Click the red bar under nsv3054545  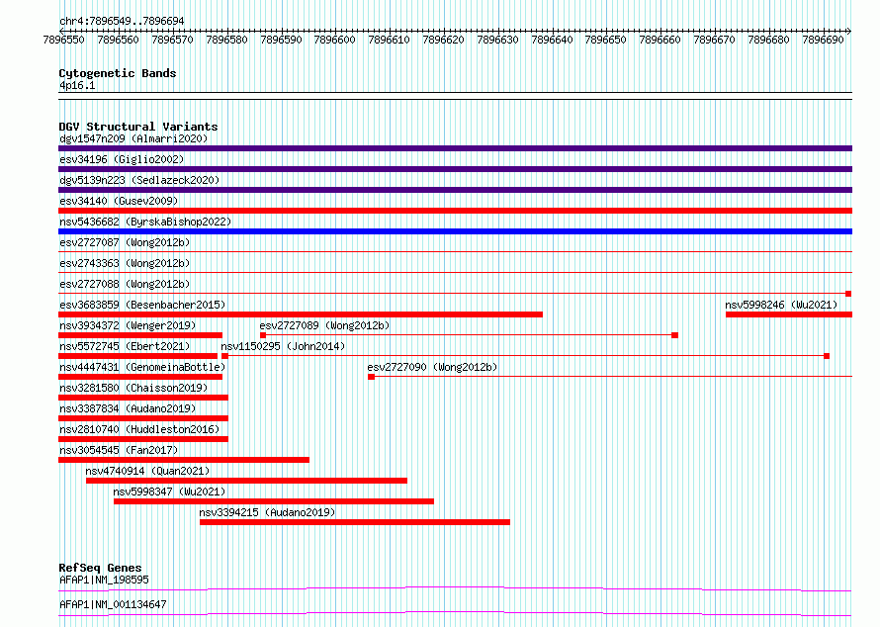184,460
